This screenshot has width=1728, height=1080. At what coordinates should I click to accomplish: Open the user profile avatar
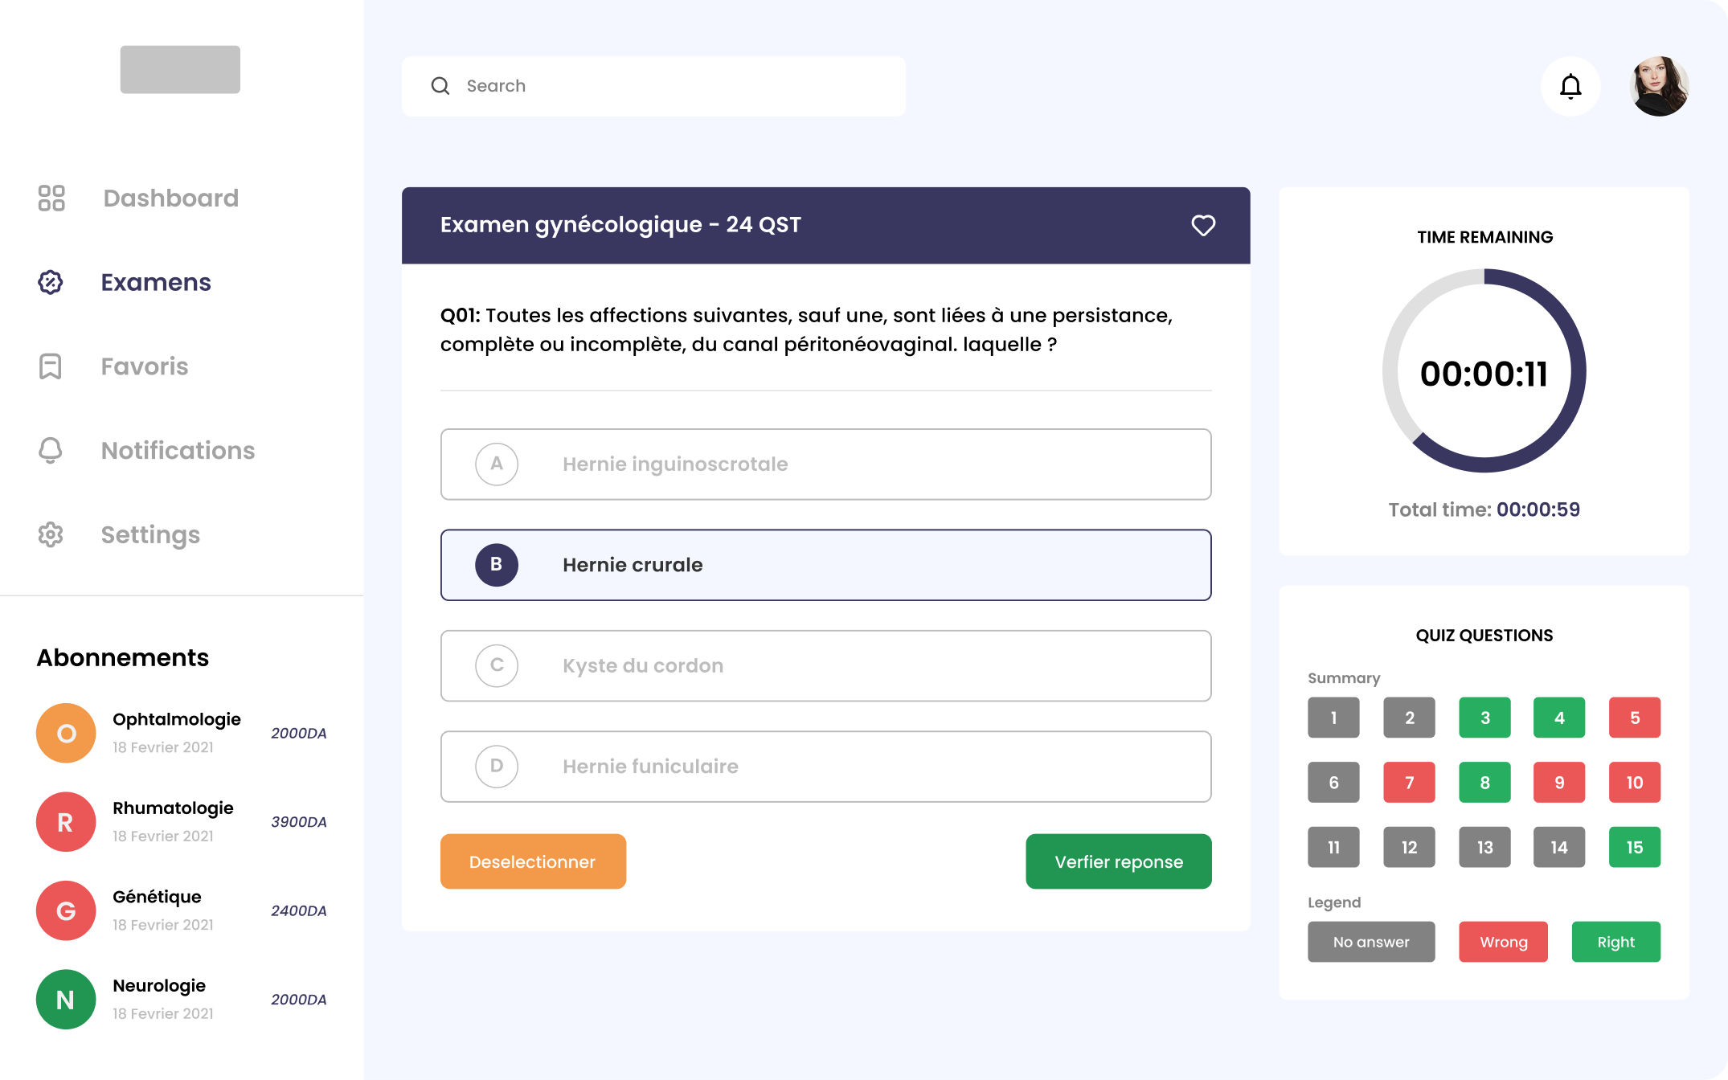click(1659, 86)
